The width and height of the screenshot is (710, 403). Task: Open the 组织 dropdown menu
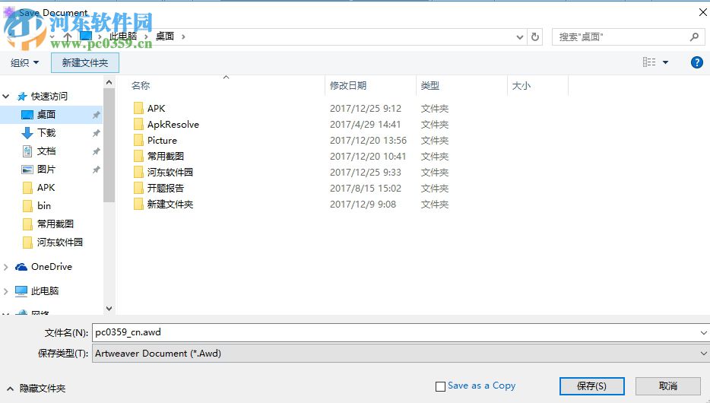(24, 62)
